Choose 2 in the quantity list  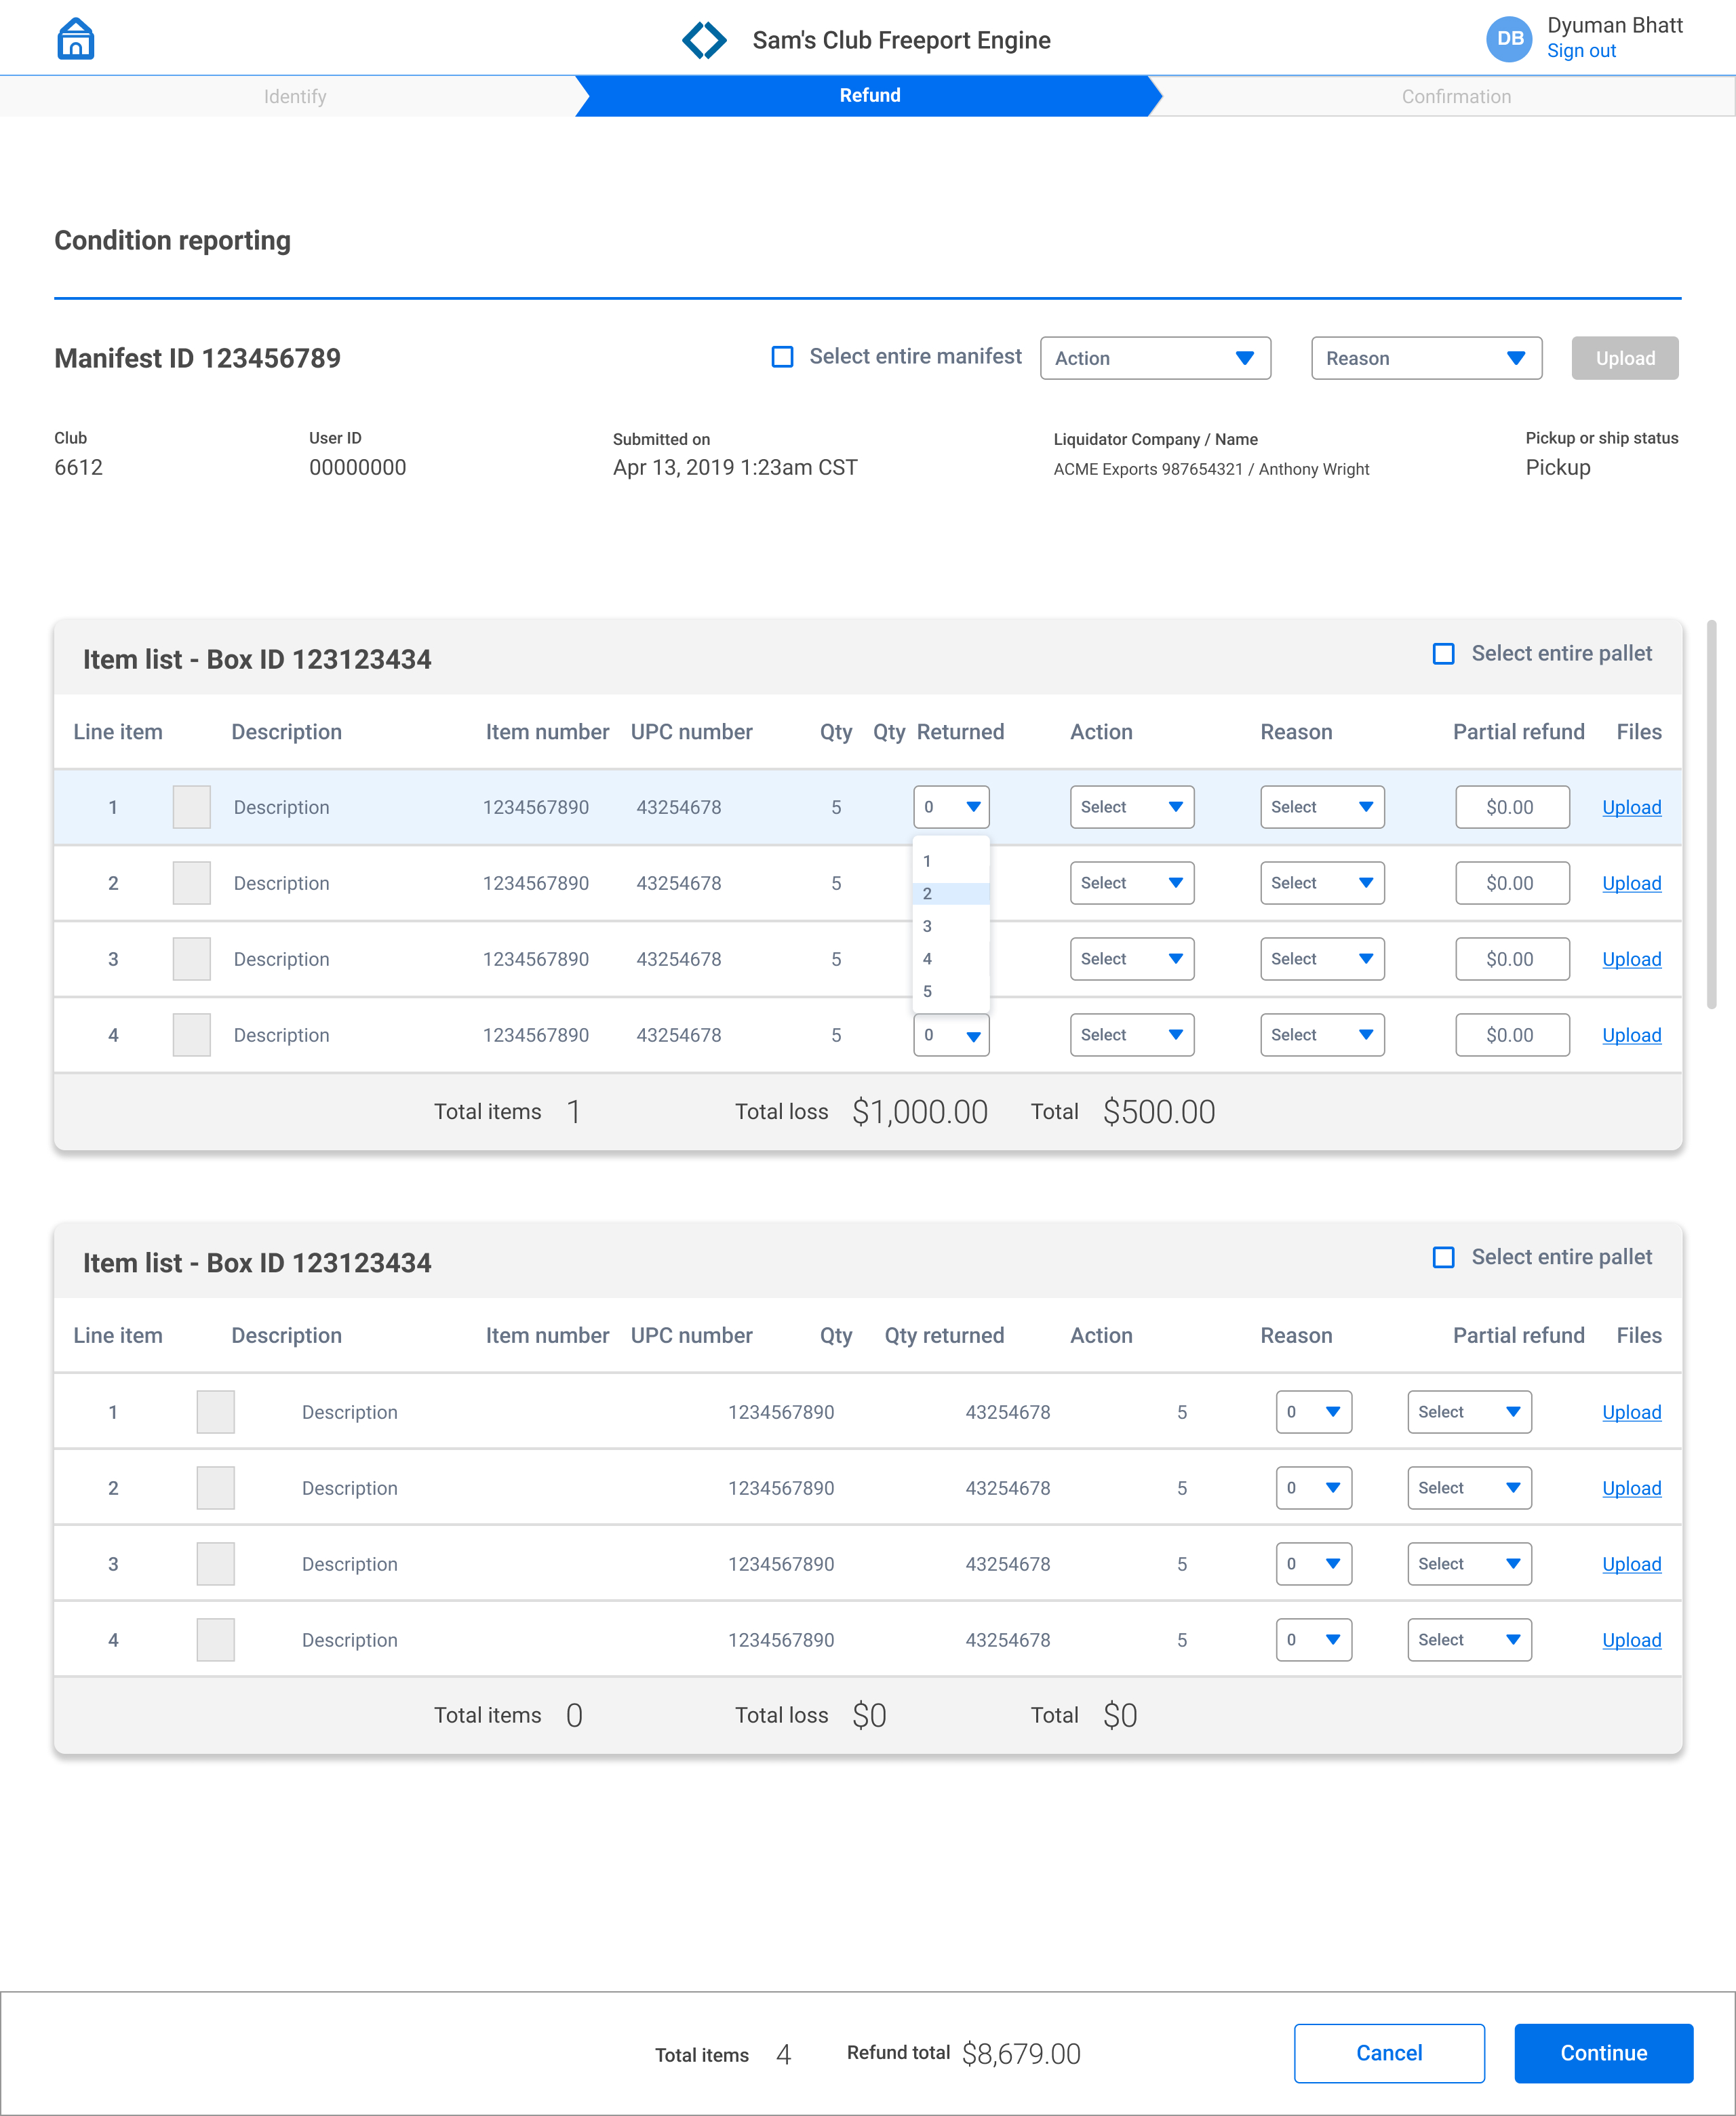click(x=951, y=894)
